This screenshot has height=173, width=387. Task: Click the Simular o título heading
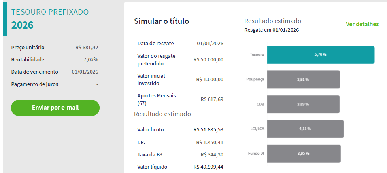pos(162,21)
